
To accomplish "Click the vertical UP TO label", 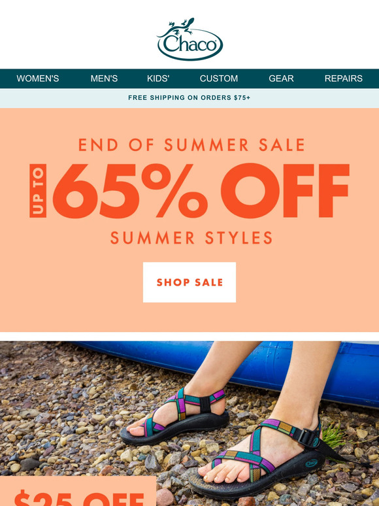I will click(x=38, y=191).
